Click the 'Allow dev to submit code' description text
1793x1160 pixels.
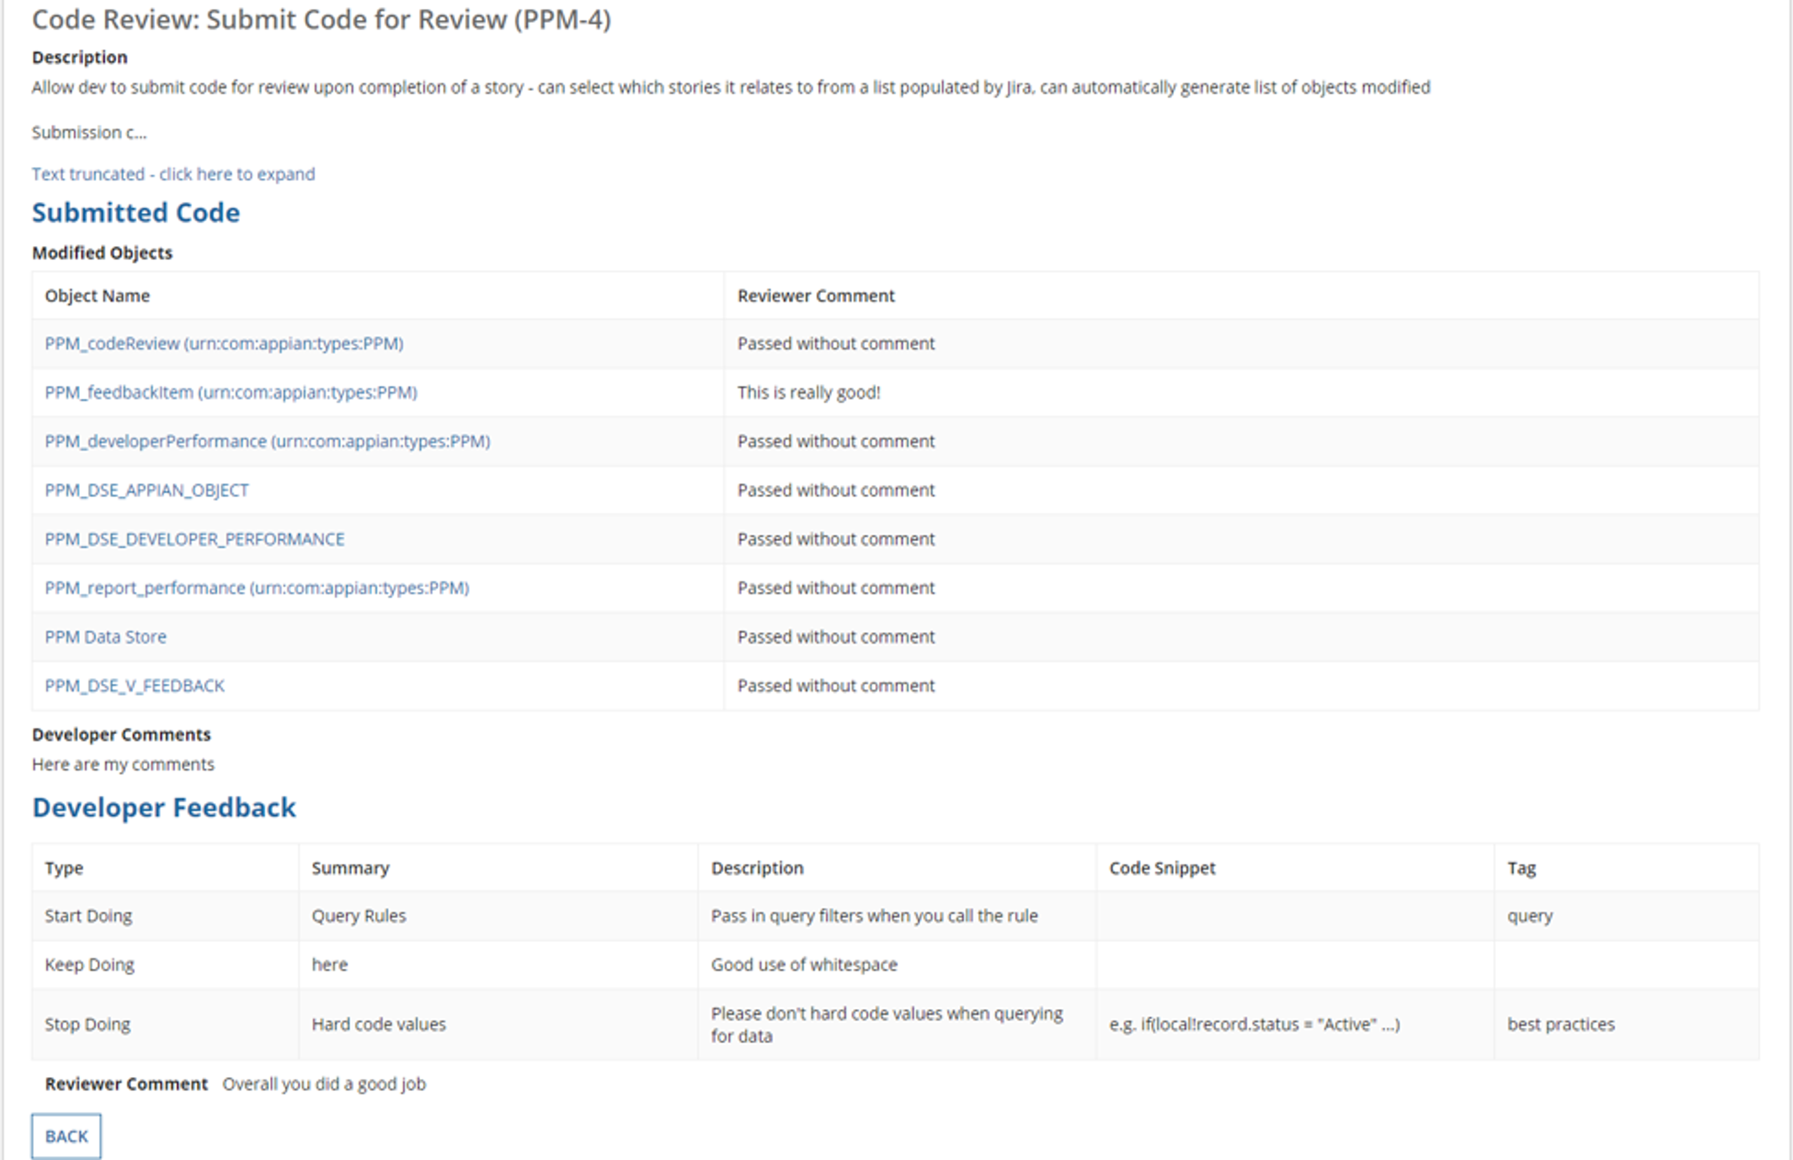pyautogui.click(x=731, y=87)
